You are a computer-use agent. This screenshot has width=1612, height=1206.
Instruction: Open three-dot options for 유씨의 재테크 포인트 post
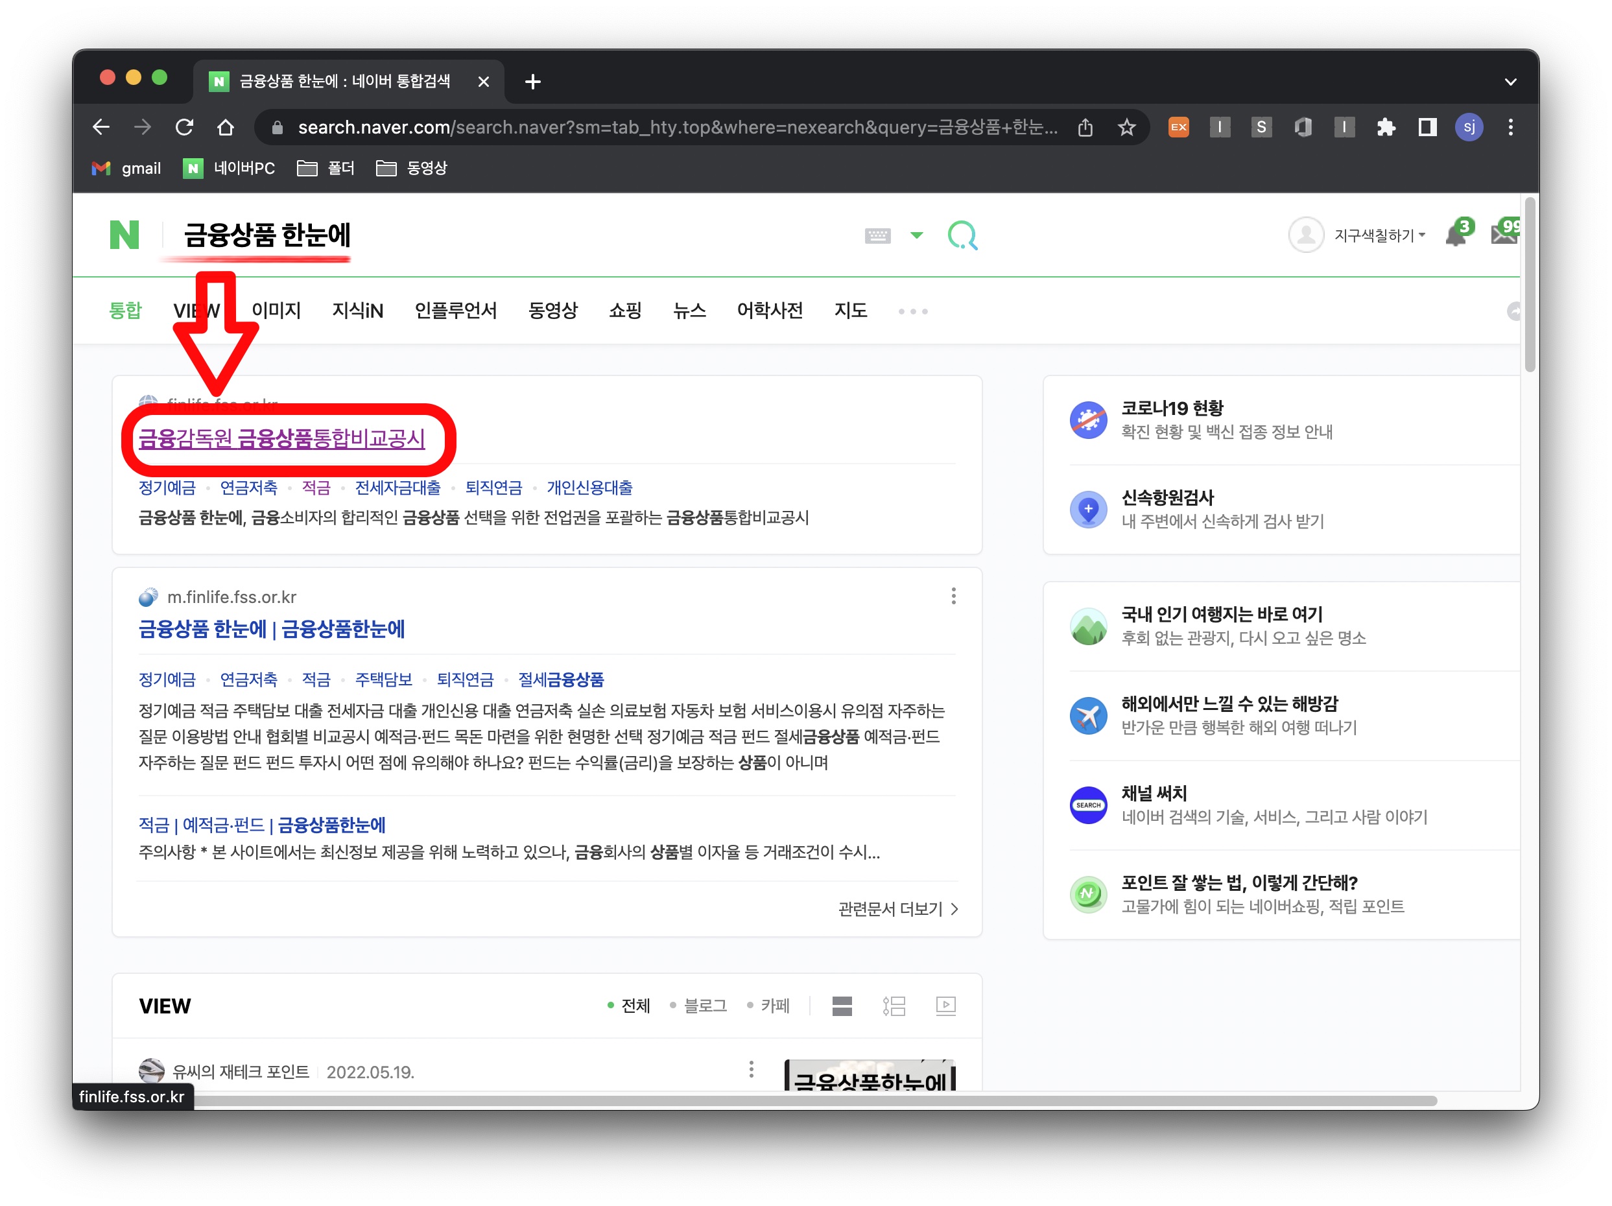[x=751, y=1070]
